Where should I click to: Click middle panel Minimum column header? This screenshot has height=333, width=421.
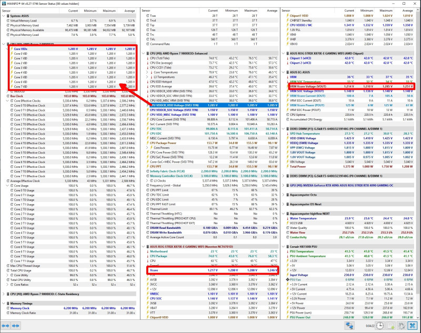[229, 11]
